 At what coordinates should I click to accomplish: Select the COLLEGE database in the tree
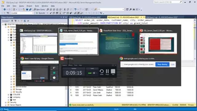(x=16, y=95)
